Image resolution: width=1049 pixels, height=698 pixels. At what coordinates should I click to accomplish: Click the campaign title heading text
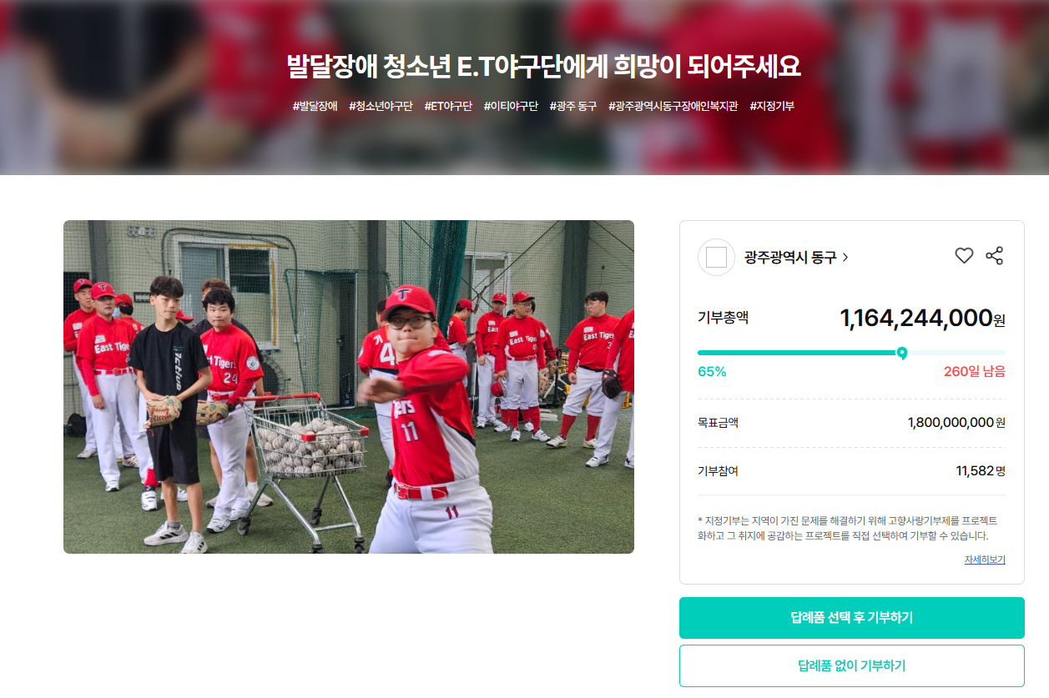click(544, 67)
